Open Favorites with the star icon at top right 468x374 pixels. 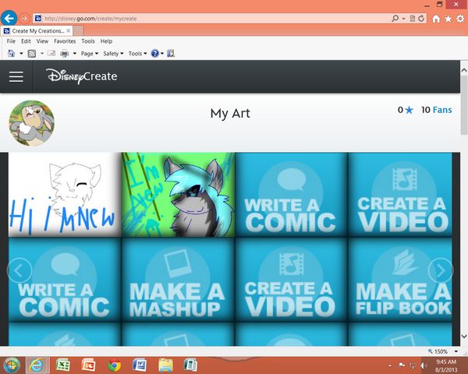(448, 19)
